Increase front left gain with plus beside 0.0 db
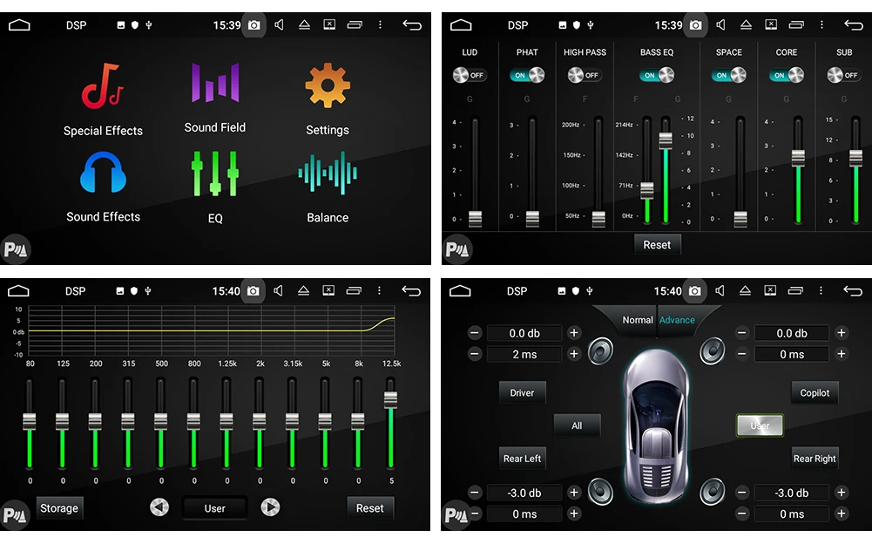Image resolution: width=872 pixels, height=544 pixels. pyautogui.click(x=574, y=333)
